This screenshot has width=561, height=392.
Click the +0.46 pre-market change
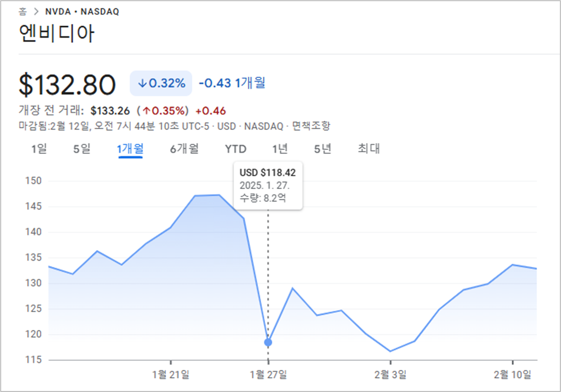pos(211,111)
